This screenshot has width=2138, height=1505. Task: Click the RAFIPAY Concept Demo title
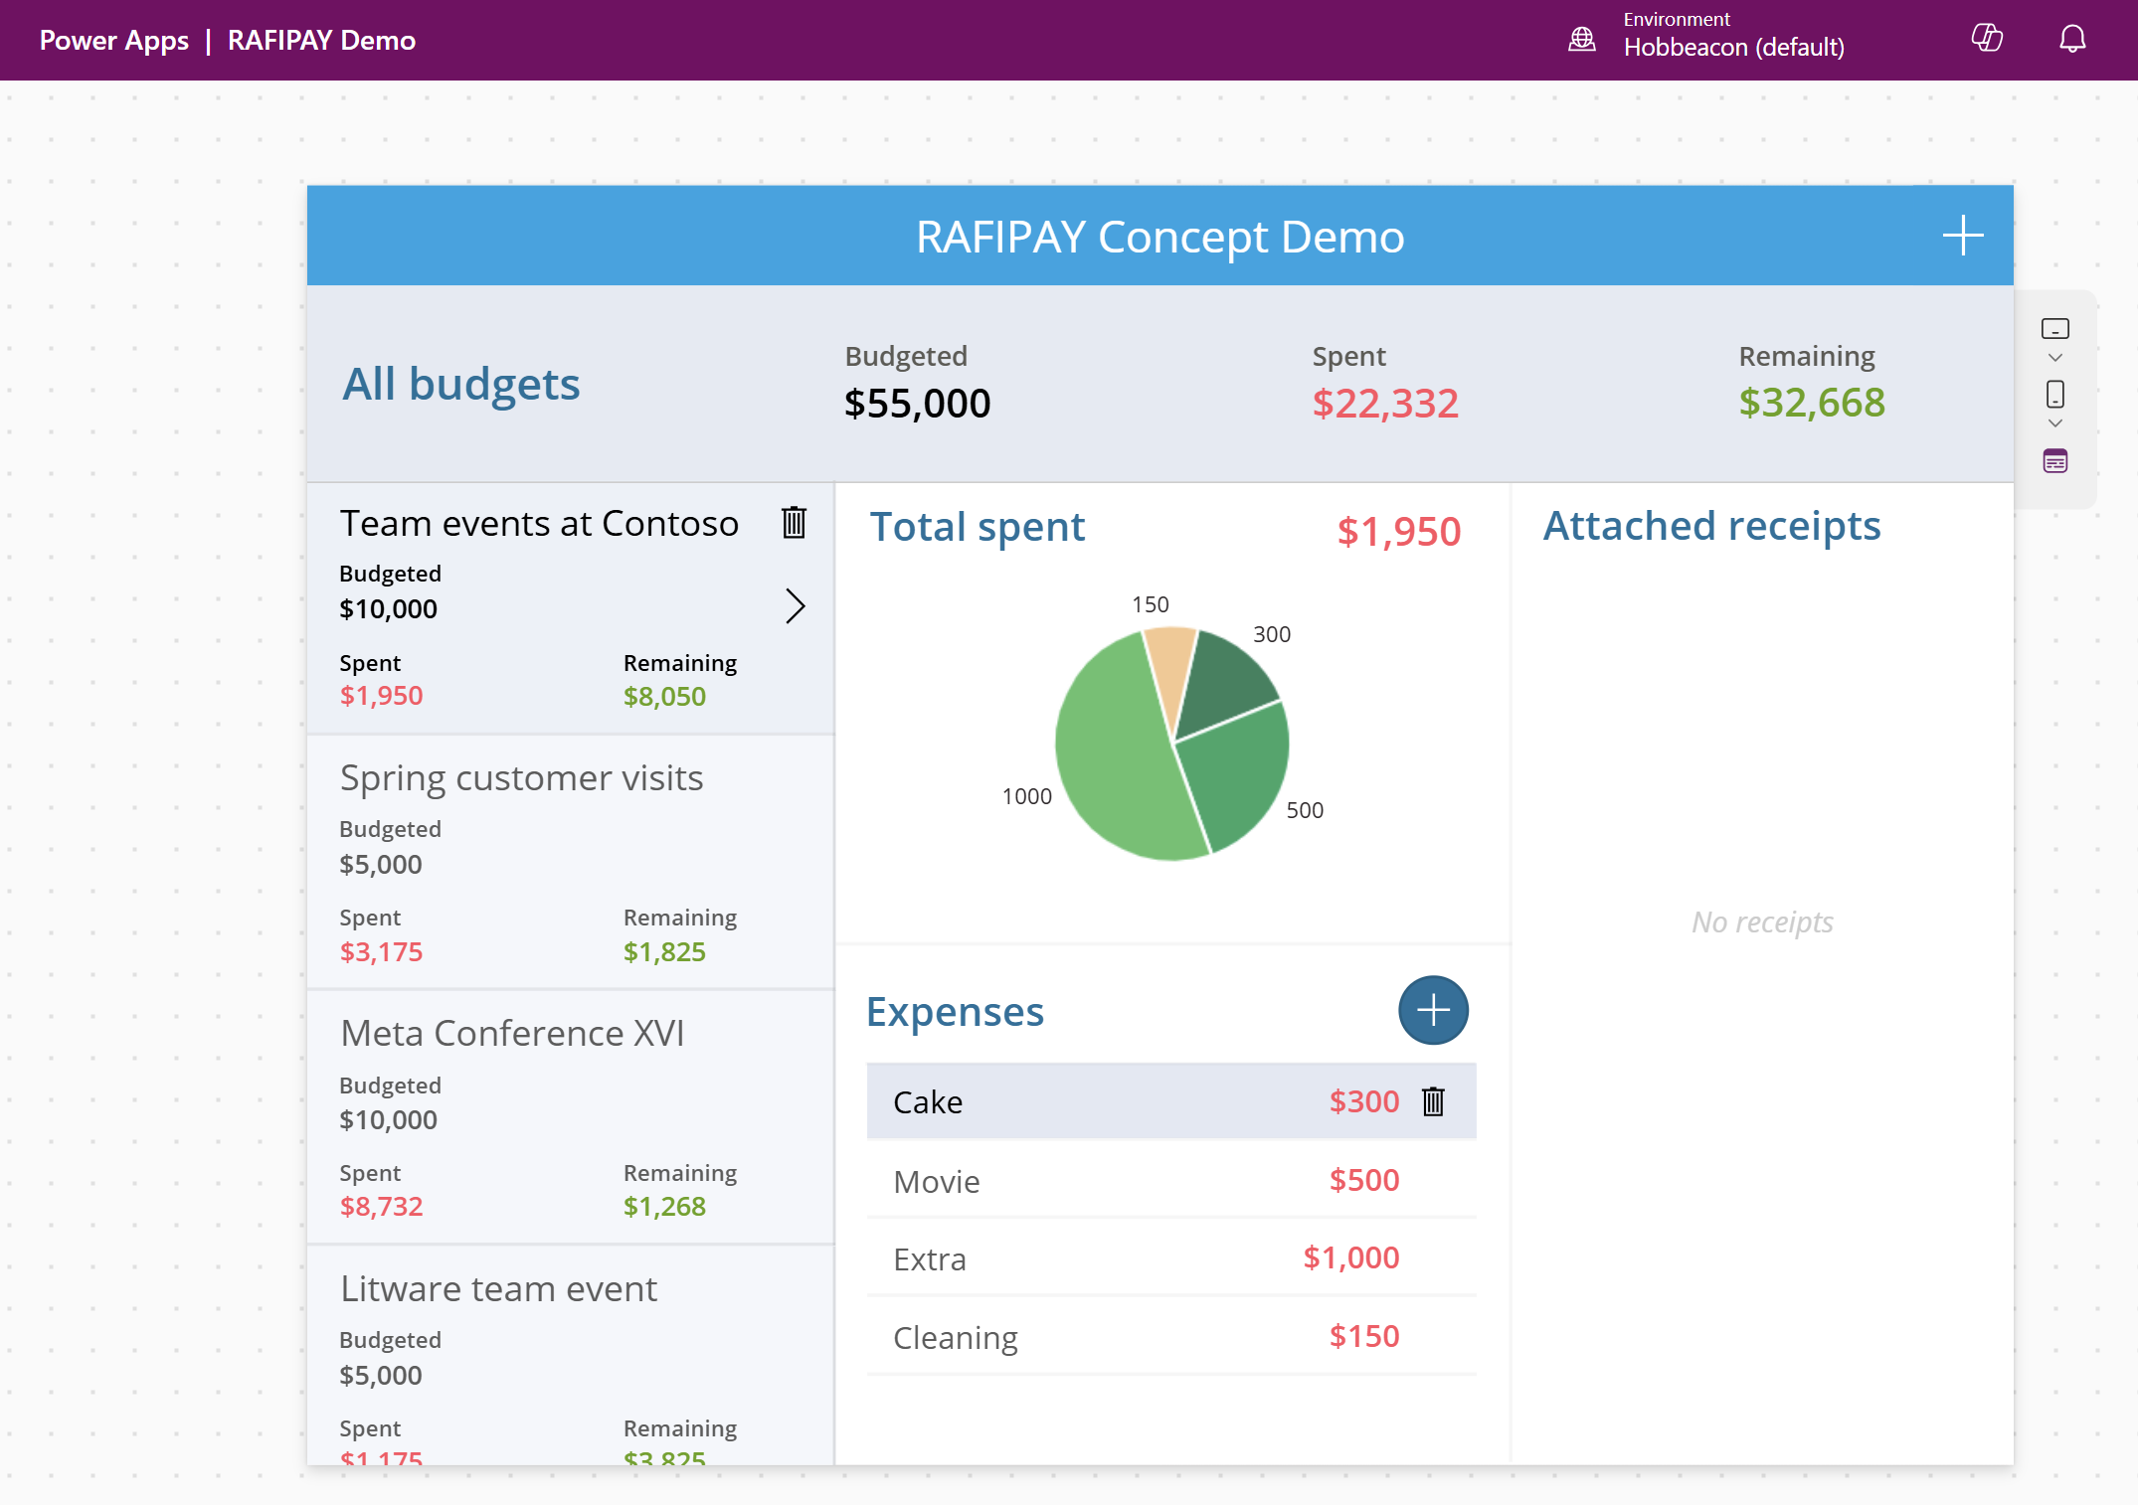(1159, 237)
